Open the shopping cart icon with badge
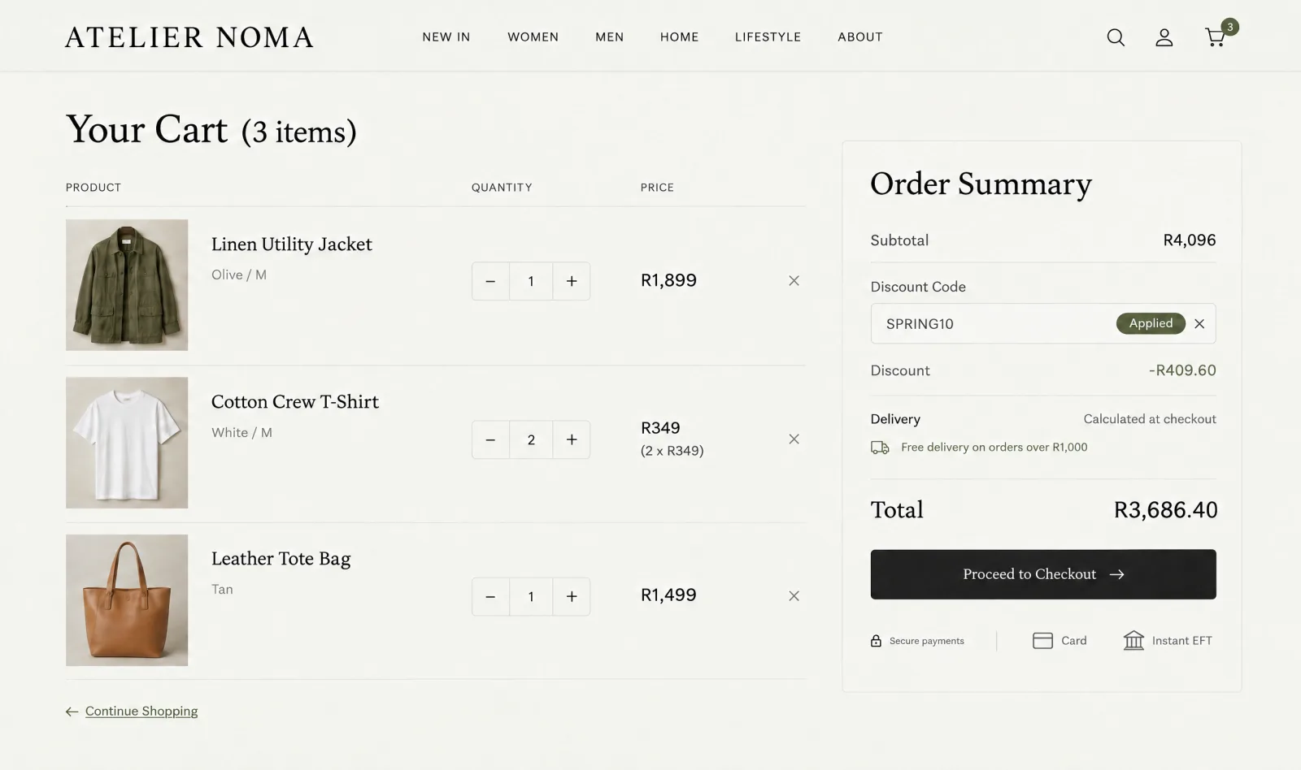This screenshot has width=1301, height=770. 1220,35
